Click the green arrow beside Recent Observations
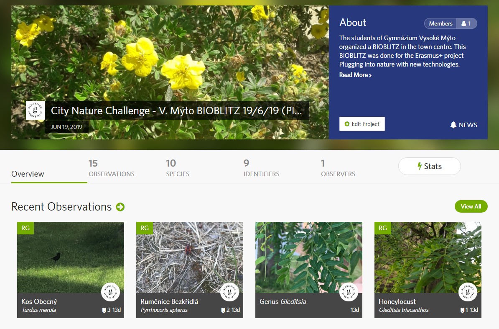This screenshot has height=329, width=499. [x=120, y=207]
